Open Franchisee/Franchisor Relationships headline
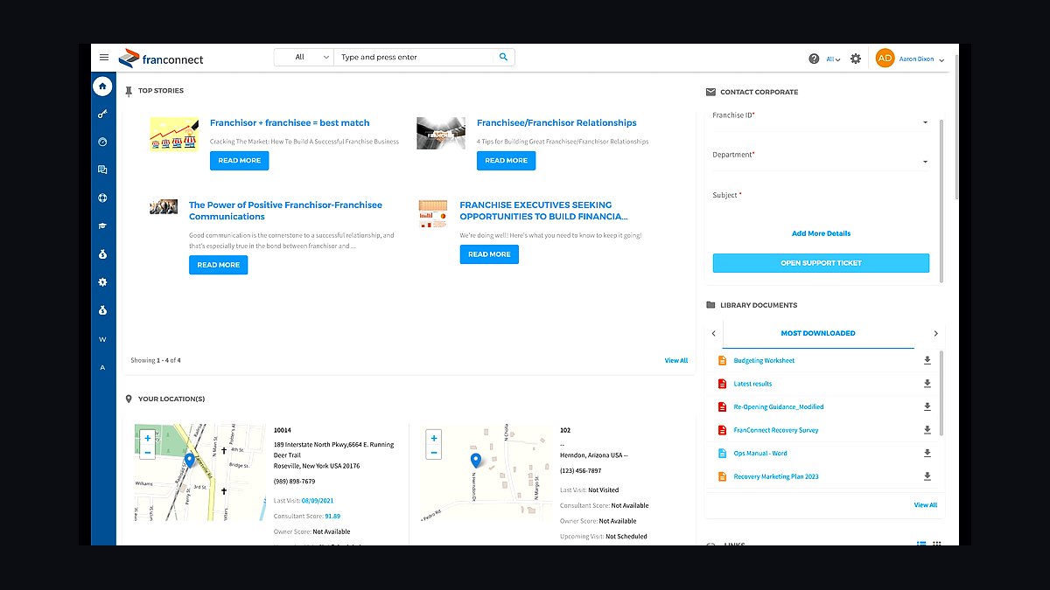This screenshot has height=590, width=1050. click(556, 123)
